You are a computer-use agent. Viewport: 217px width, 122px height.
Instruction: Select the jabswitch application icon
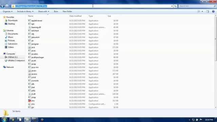pyautogui.click(x=29, y=37)
